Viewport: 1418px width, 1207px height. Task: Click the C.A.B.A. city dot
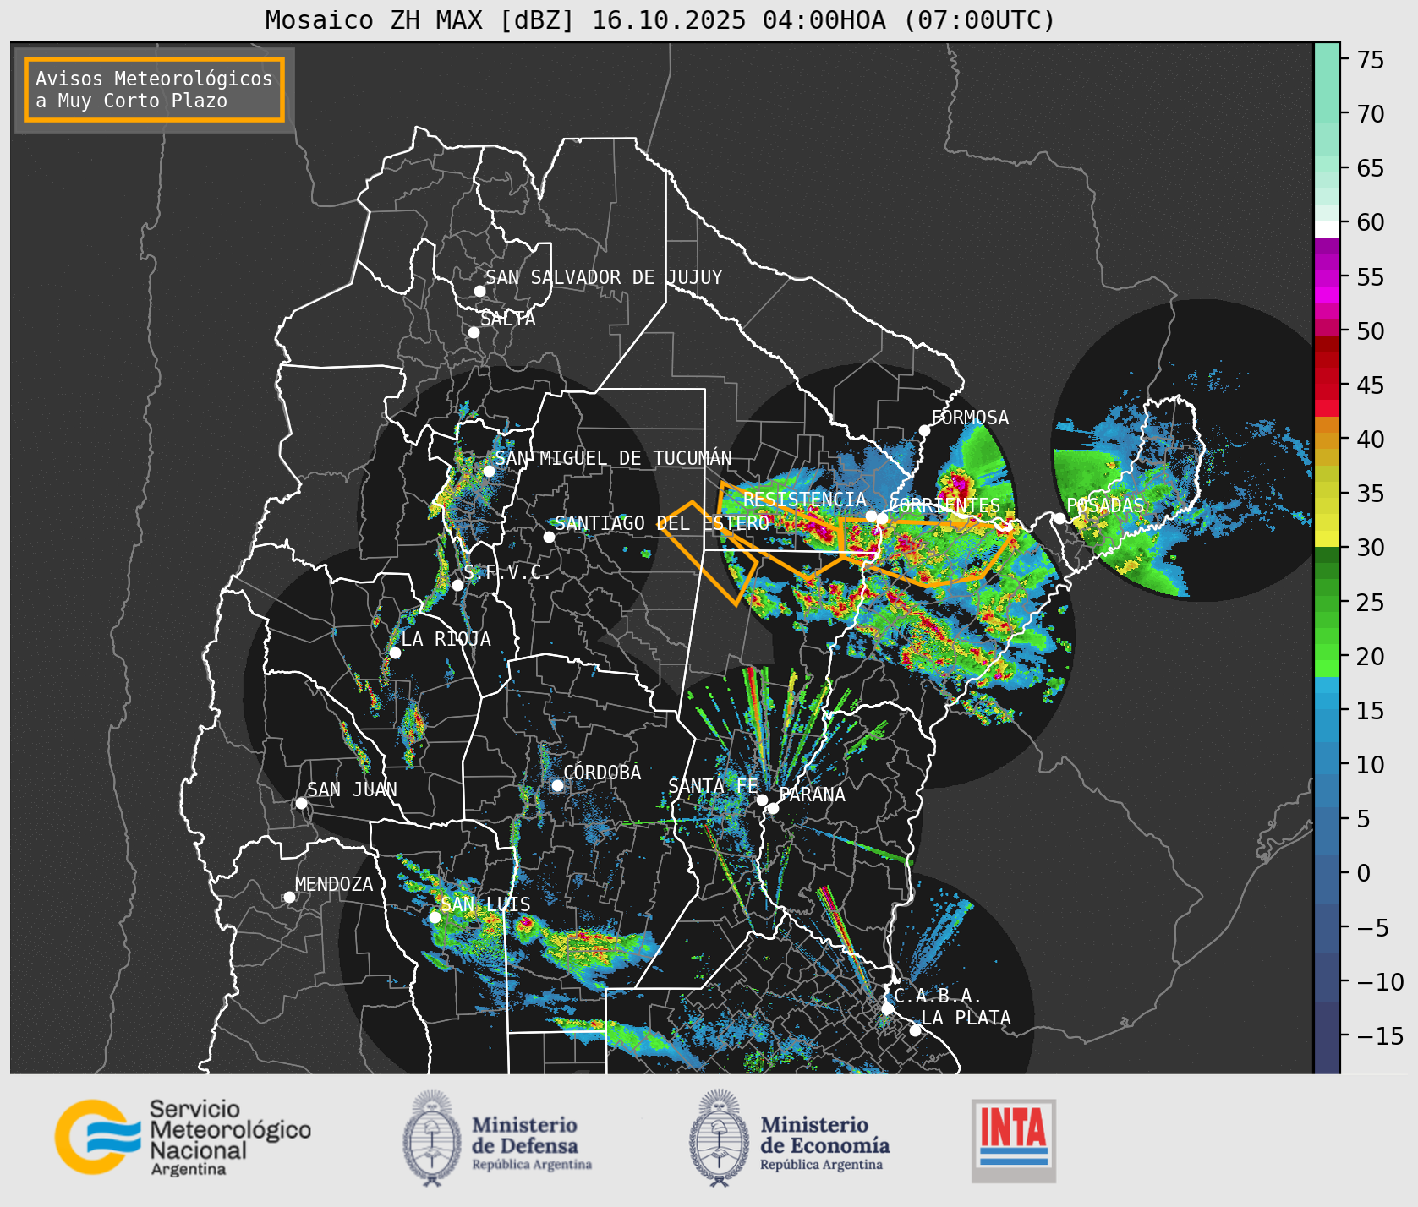(887, 1008)
